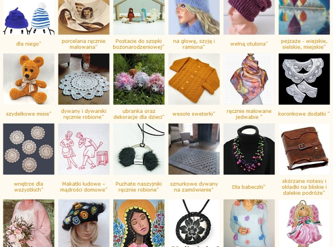
Task: Open 'koronkowe dodatki' category link
Action: (x=304, y=114)
